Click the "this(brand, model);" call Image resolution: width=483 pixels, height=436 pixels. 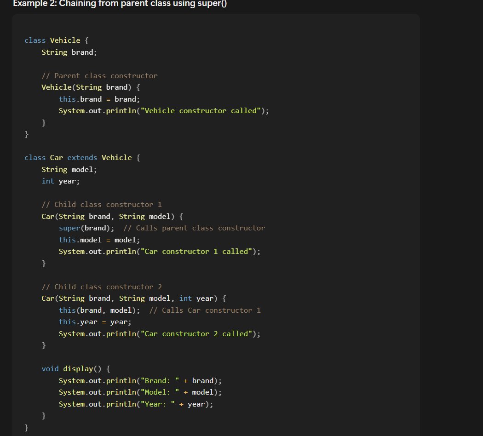tap(99, 310)
